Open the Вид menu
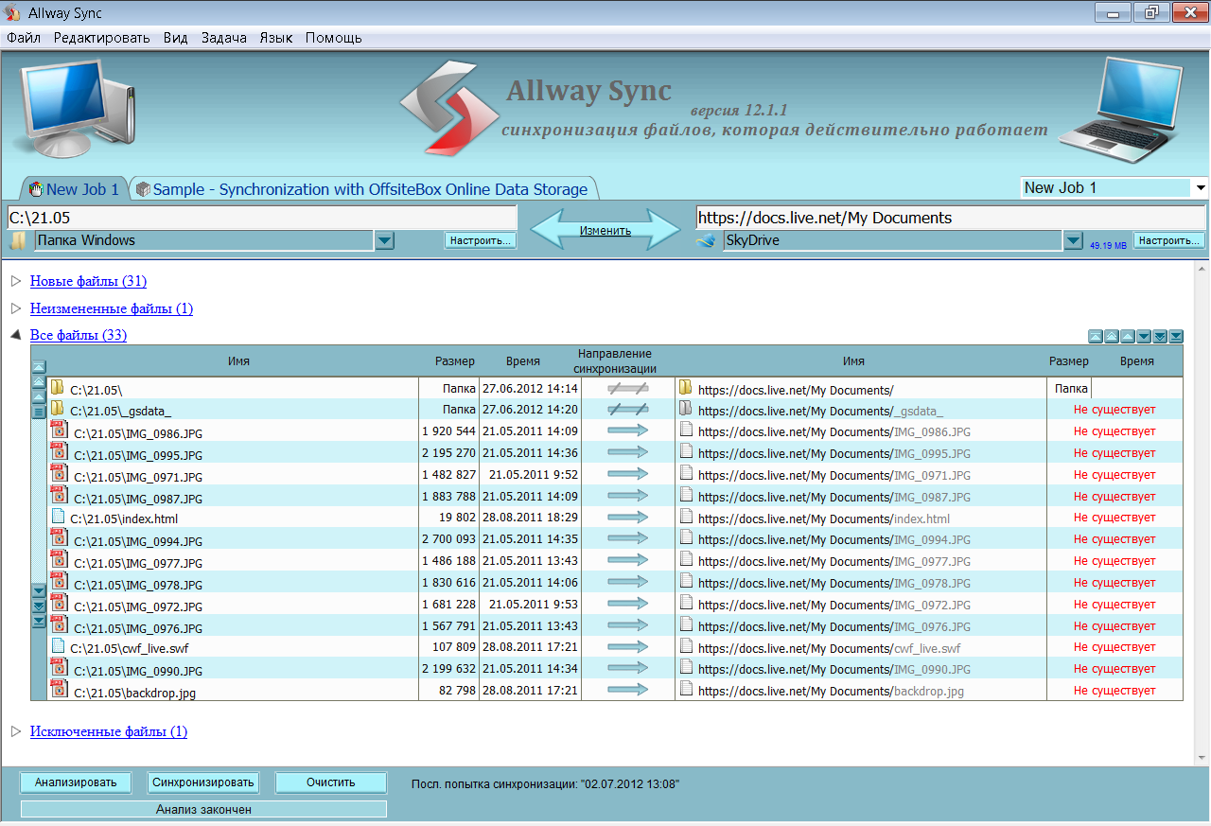The image size is (1211, 826). click(x=175, y=38)
